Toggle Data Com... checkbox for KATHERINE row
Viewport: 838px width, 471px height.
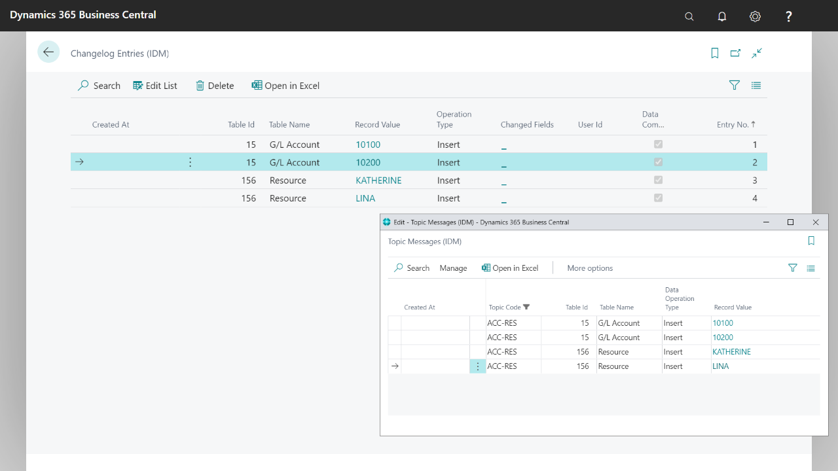tap(659, 181)
